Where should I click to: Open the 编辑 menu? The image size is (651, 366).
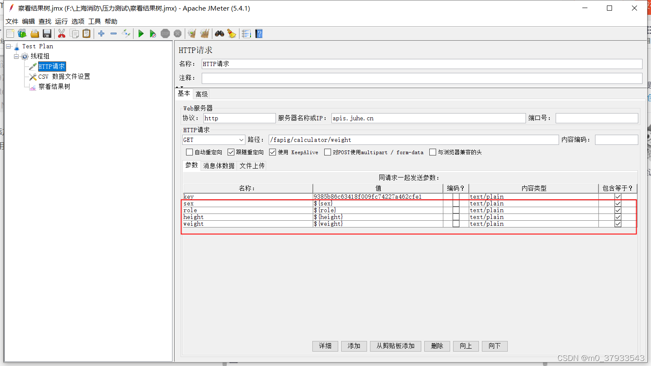click(28, 22)
